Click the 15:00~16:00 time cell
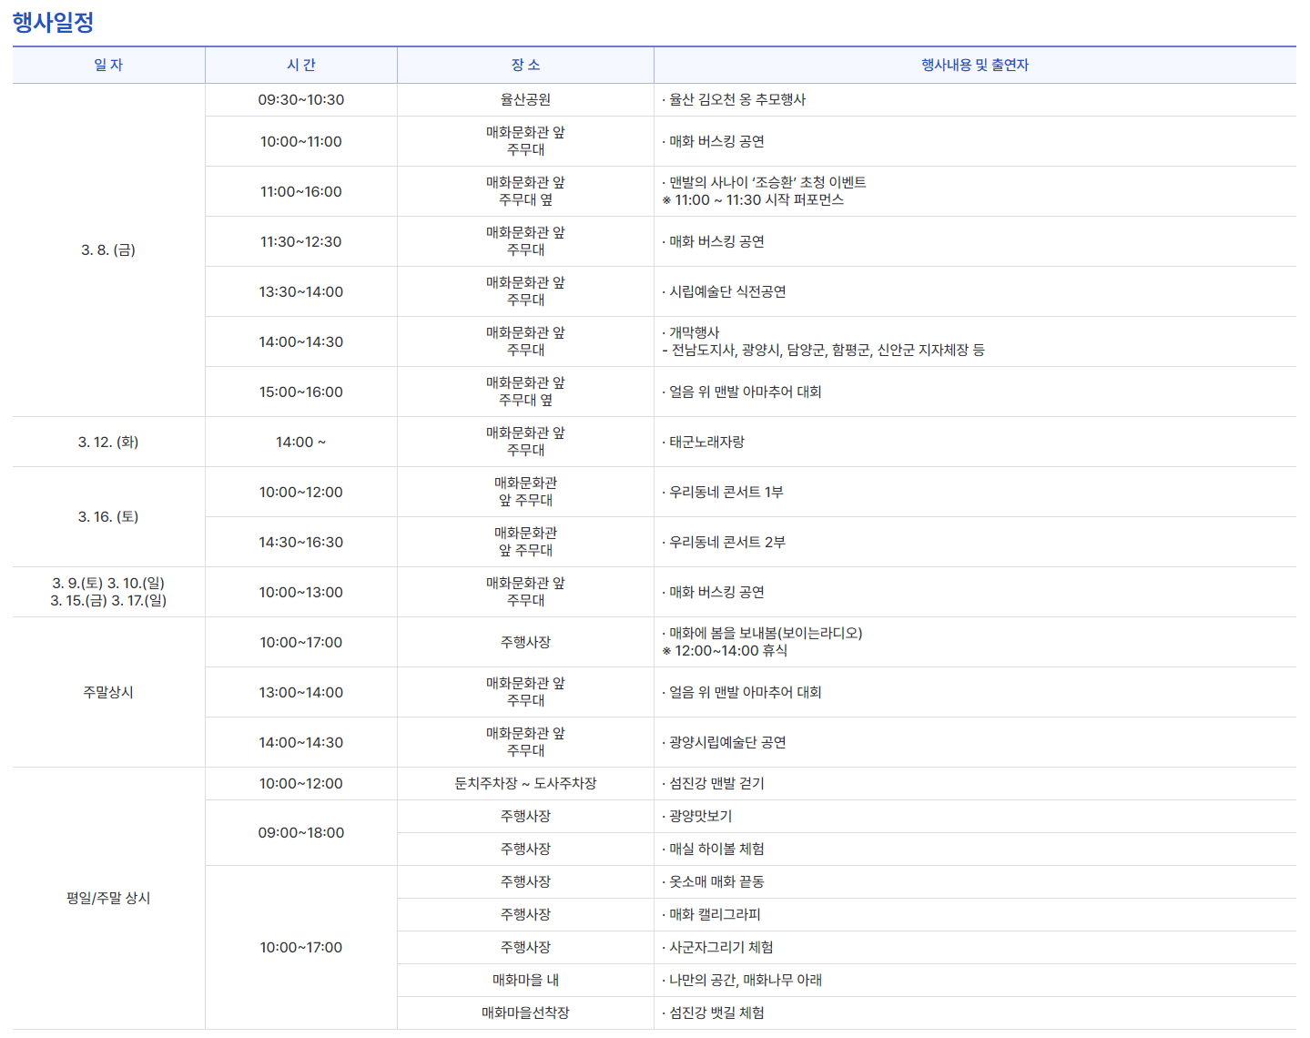1310x1038 pixels. (x=301, y=392)
